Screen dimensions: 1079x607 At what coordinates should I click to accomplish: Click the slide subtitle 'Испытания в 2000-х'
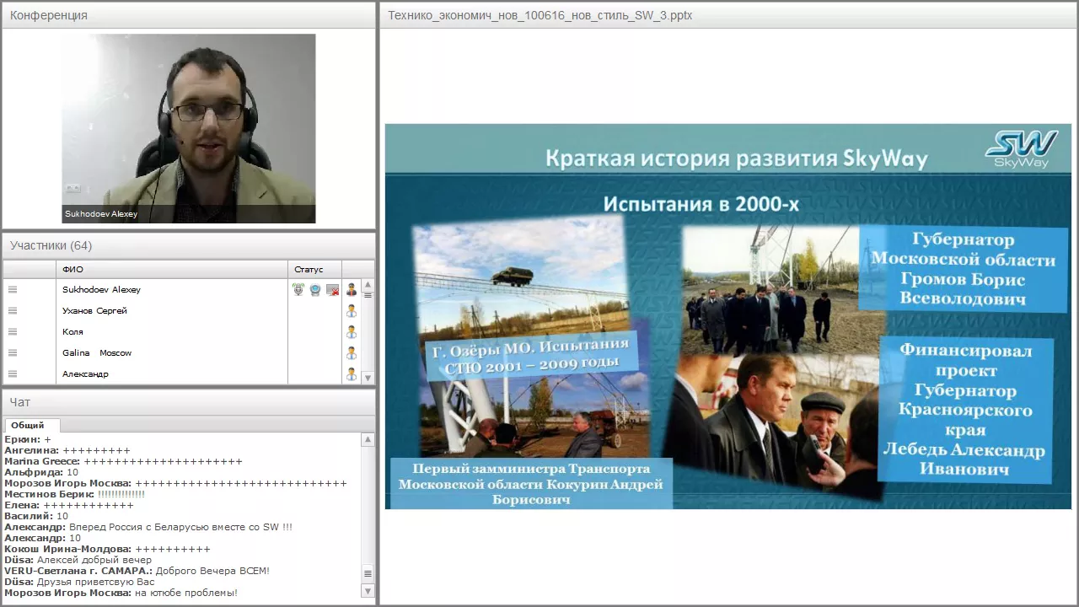(x=701, y=204)
